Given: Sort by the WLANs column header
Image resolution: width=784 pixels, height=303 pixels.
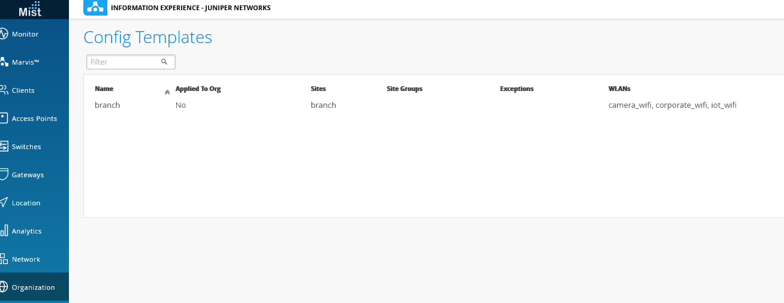Looking at the screenshot, I should (619, 89).
